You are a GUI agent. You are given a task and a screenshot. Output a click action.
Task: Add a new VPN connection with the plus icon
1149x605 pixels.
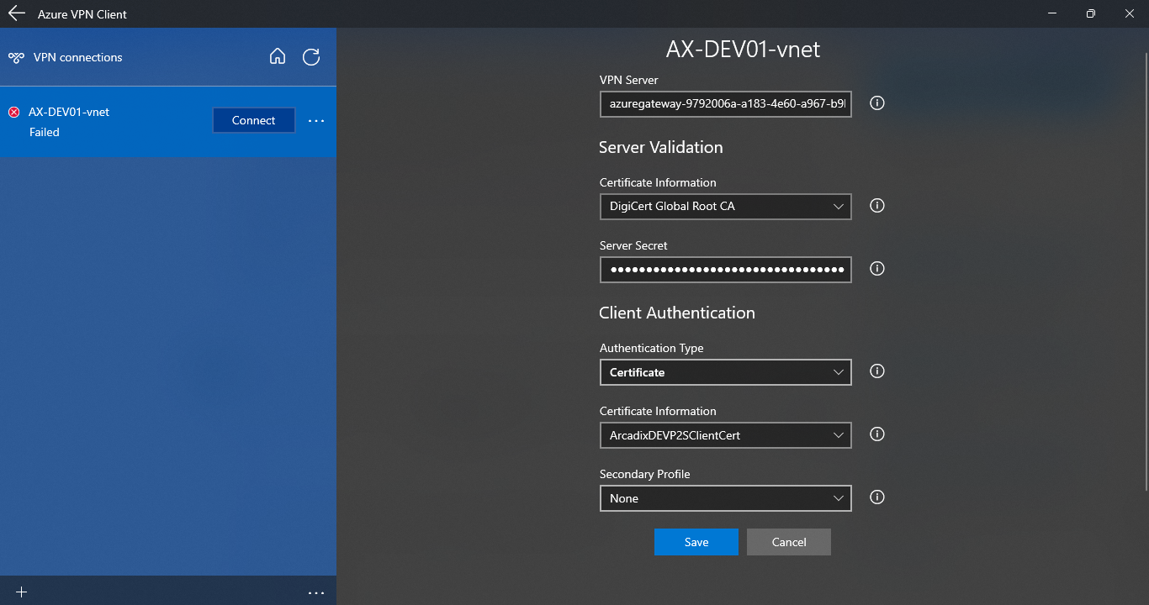pyautogui.click(x=20, y=592)
